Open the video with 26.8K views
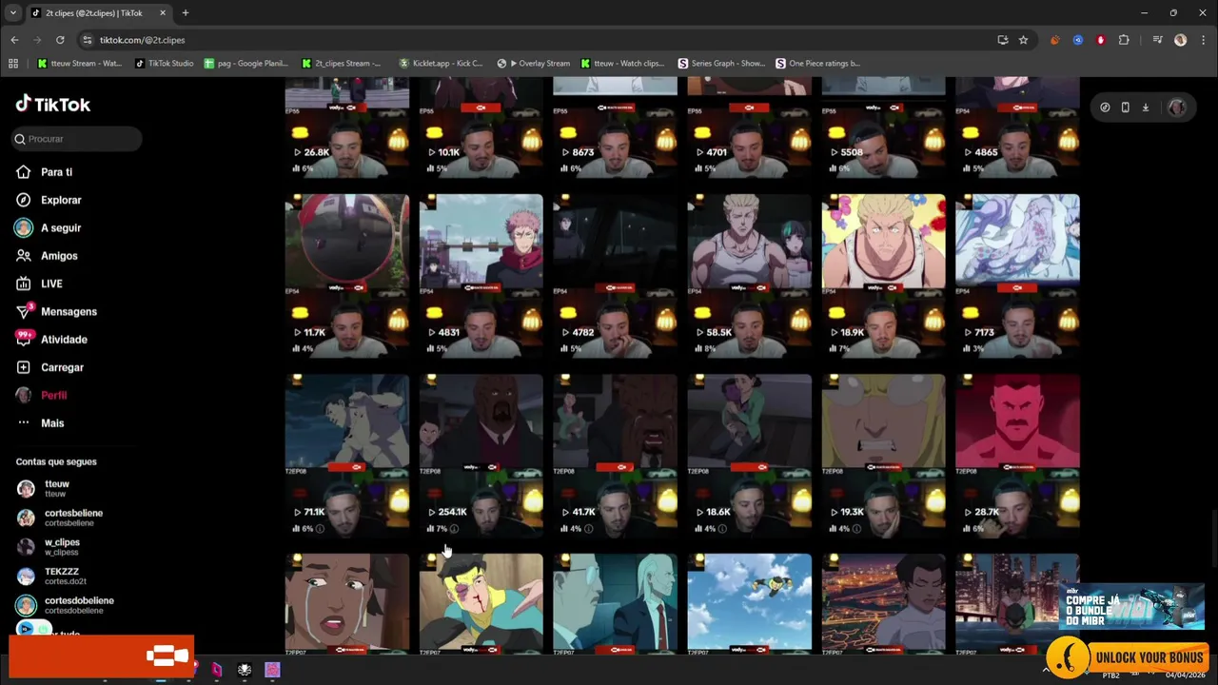Viewport: 1218px width, 685px height. coord(347,128)
